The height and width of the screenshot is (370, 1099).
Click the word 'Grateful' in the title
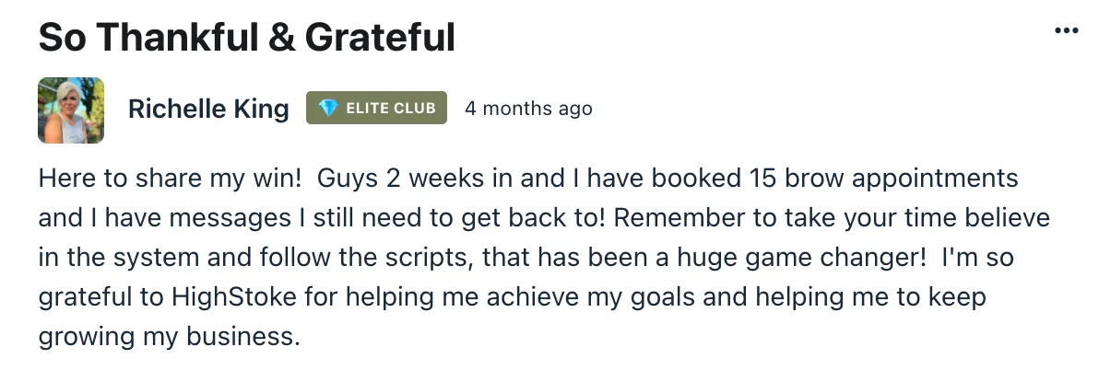pos(380,37)
